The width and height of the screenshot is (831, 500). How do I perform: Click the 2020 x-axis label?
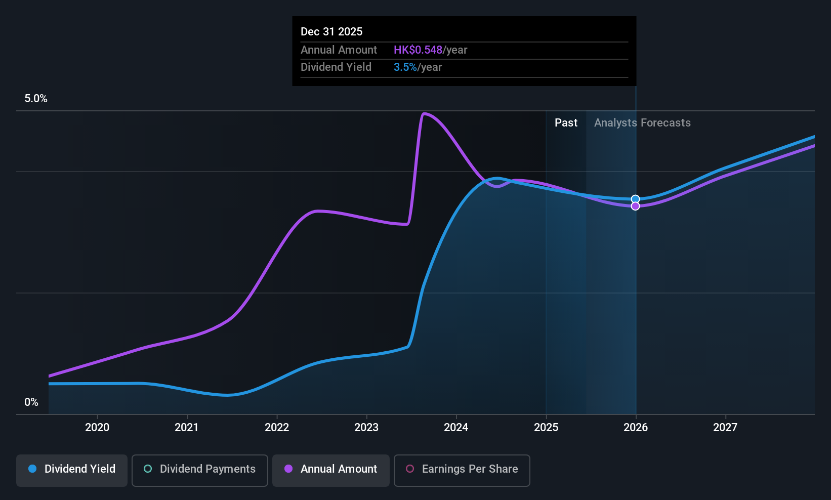pyautogui.click(x=97, y=427)
